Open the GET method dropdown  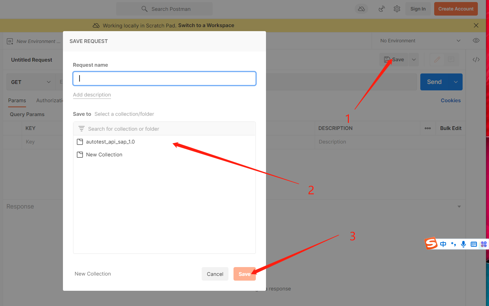tap(31, 82)
